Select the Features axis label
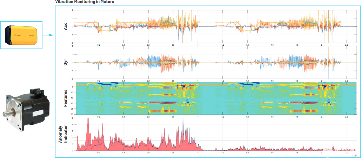Viewport: 361px width, 158px height. click(66, 98)
